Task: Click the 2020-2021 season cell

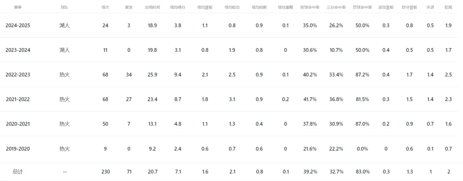Action: tap(18, 124)
